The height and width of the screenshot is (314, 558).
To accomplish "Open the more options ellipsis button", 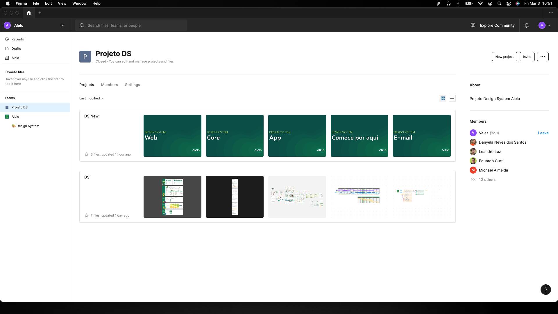I will (543, 57).
